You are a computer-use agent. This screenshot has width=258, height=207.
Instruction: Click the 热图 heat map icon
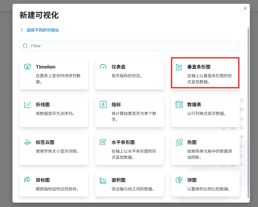(x=179, y=142)
